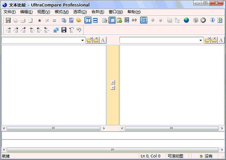Click the undo curved arrow icon
This screenshot has height=160, width=226.
coord(79,30)
